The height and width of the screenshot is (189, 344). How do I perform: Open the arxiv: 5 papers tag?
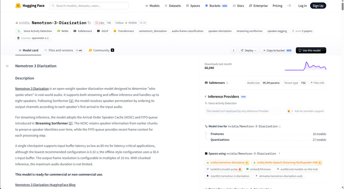[302, 31]
